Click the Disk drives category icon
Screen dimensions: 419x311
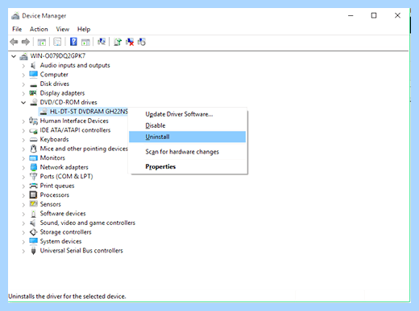tap(33, 85)
